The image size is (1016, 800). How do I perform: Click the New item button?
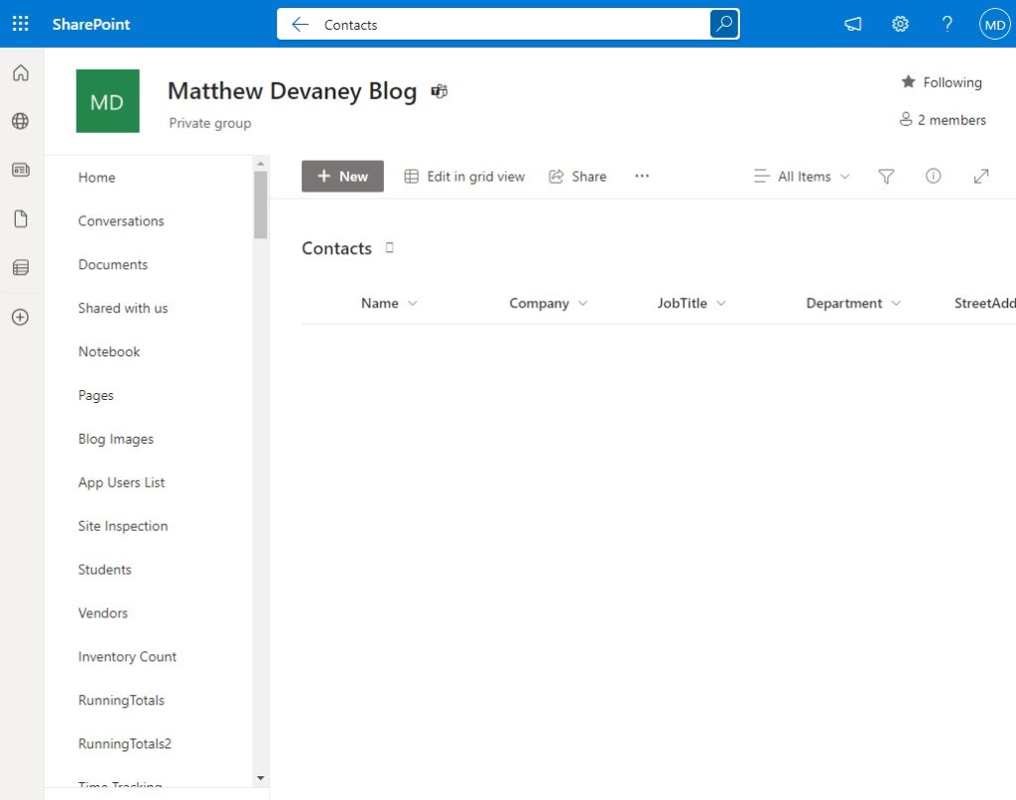pyautogui.click(x=342, y=177)
